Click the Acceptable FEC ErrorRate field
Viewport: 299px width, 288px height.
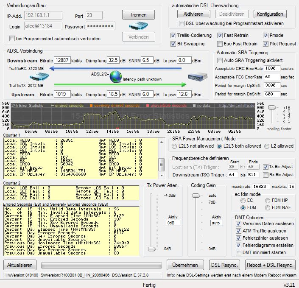point(272,77)
